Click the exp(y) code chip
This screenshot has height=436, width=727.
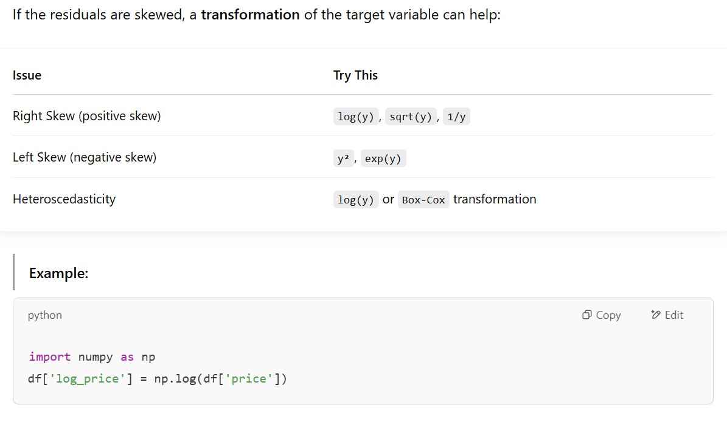pos(383,158)
